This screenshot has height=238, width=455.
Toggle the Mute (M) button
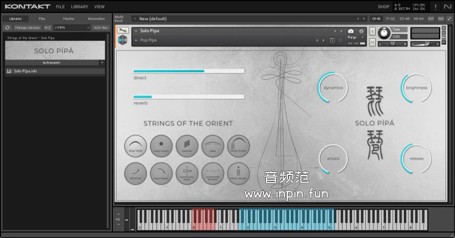(372, 42)
